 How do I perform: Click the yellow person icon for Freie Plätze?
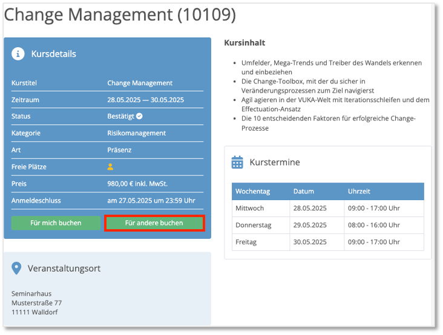click(111, 167)
